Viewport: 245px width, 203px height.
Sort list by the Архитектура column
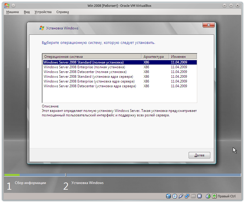point(151,56)
